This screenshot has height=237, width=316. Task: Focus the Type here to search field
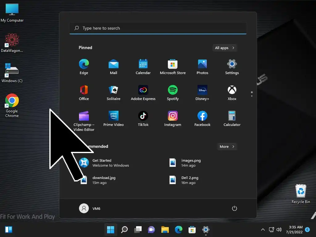[x=158, y=28]
